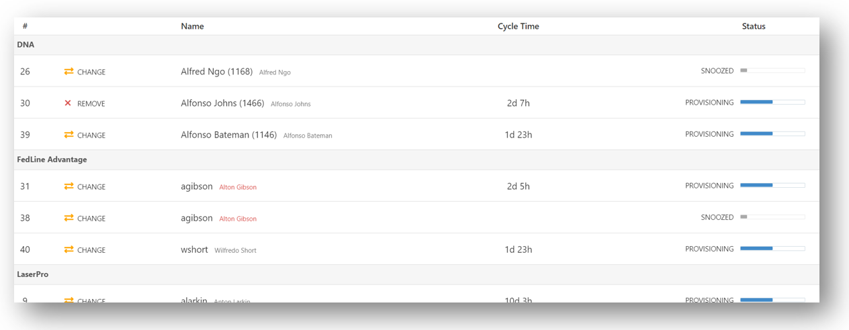Collapse the LaserPro group header
This screenshot has height=330, width=849.
33,274
